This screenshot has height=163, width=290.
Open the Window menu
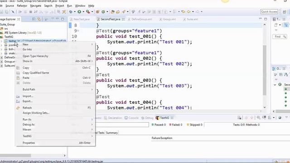coord(80,6)
